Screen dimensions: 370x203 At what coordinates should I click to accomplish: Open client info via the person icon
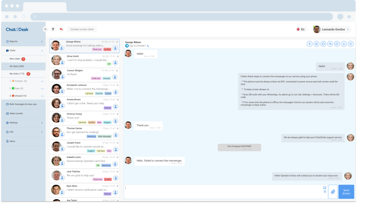pos(310,43)
